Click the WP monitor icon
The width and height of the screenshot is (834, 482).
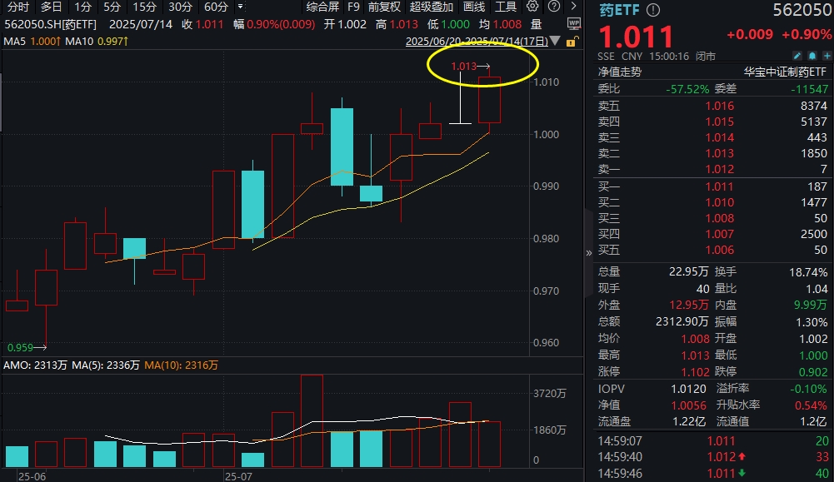coord(574,23)
